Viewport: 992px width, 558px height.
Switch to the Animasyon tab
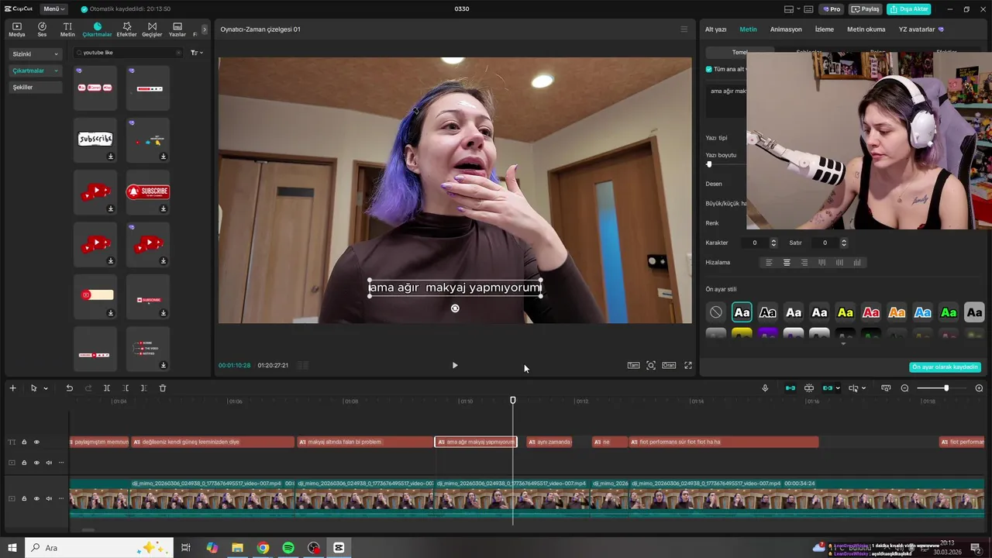(x=786, y=29)
